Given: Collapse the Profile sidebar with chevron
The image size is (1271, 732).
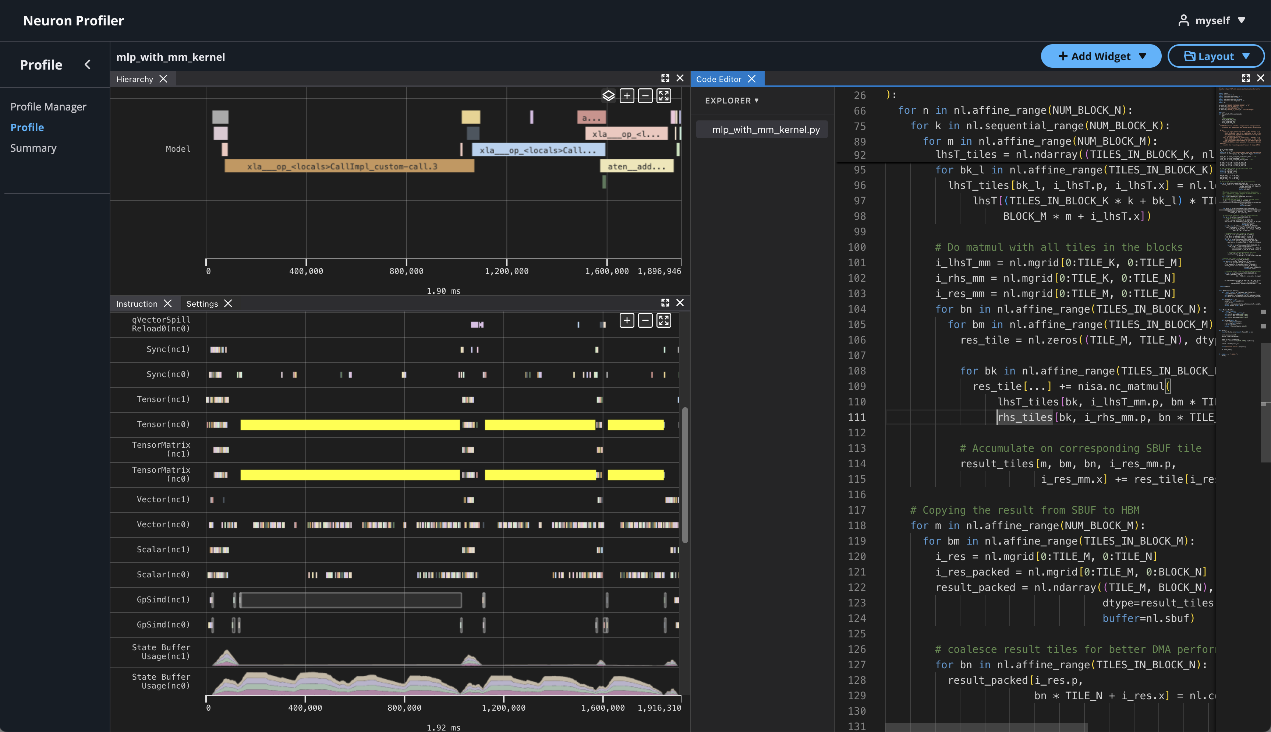Looking at the screenshot, I should [x=88, y=65].
